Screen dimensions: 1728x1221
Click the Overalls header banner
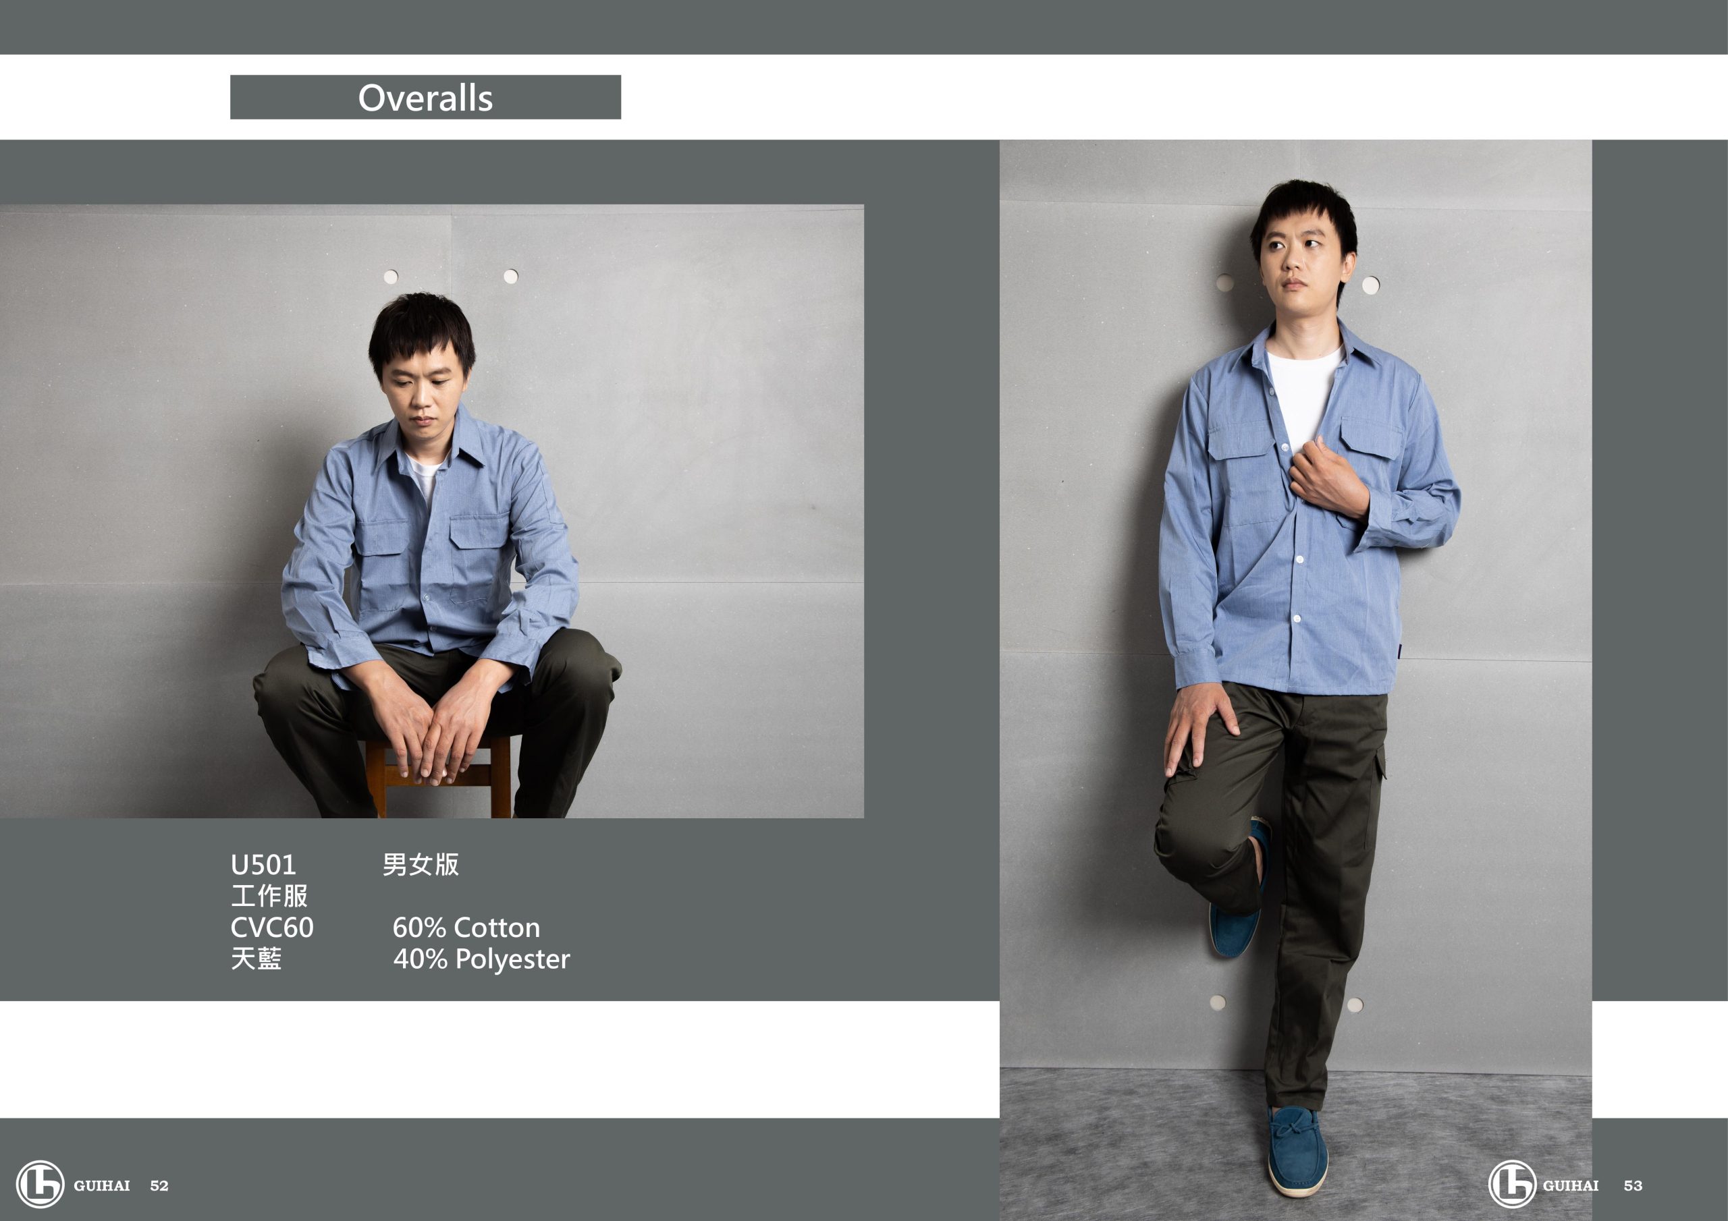point(425,97)
